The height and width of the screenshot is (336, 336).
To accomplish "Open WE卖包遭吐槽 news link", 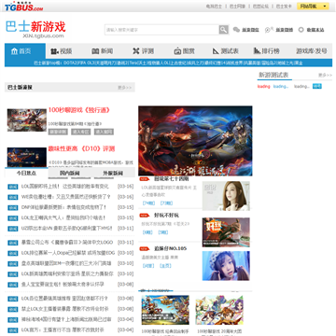I will (66, 197).
